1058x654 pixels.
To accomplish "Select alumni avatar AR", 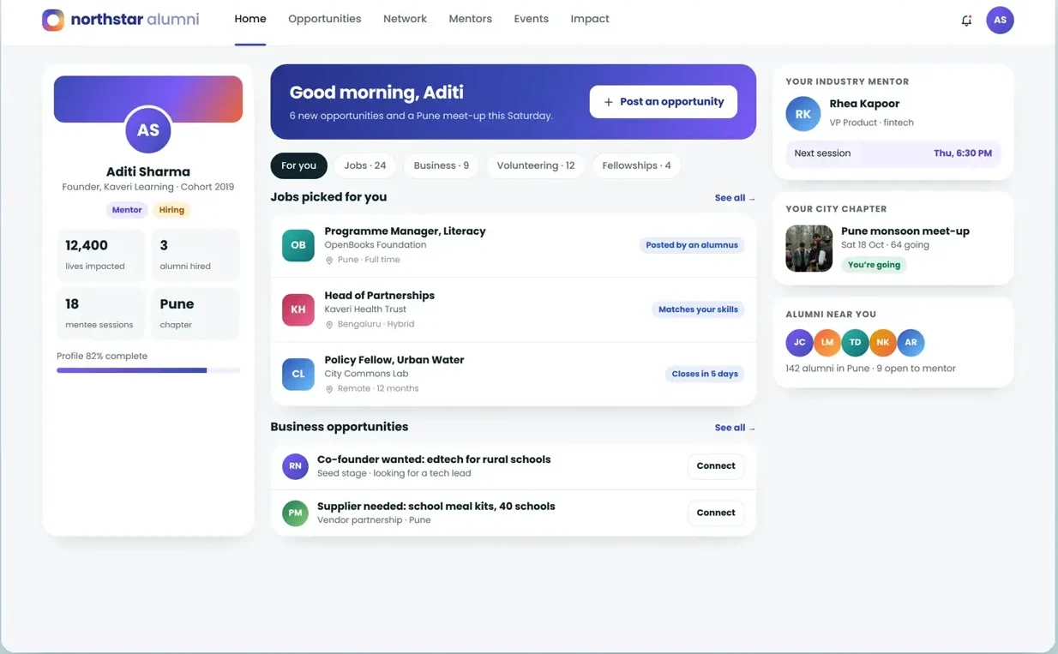I will (x=911, y=342).
